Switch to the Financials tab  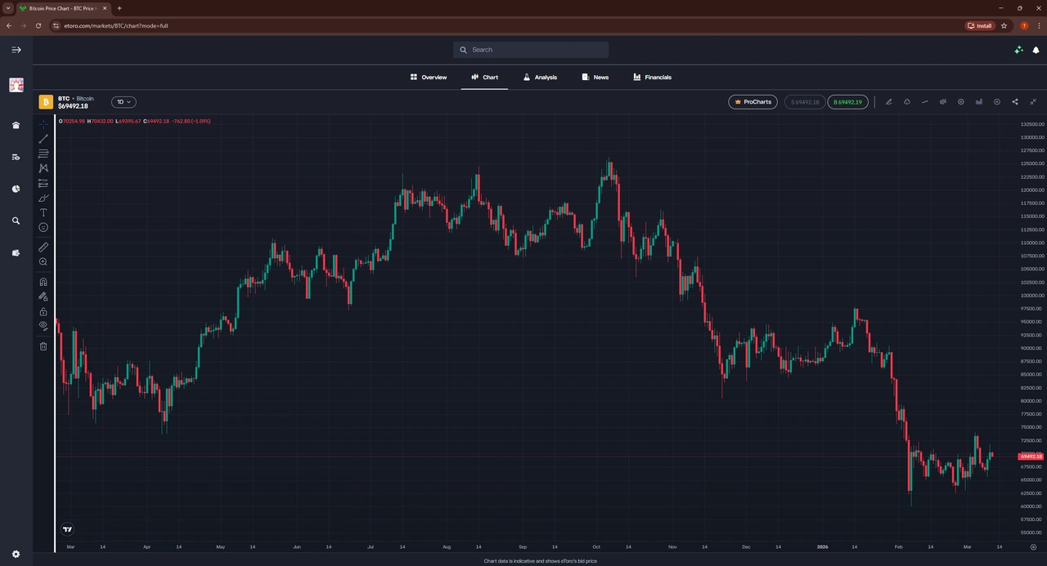(x=652, y=78)
